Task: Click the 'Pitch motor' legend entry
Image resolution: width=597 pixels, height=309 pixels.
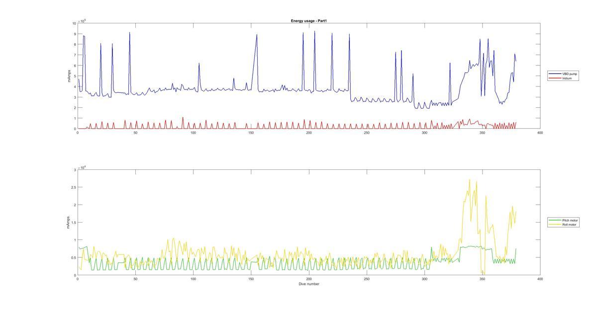Action: [570, 220]
